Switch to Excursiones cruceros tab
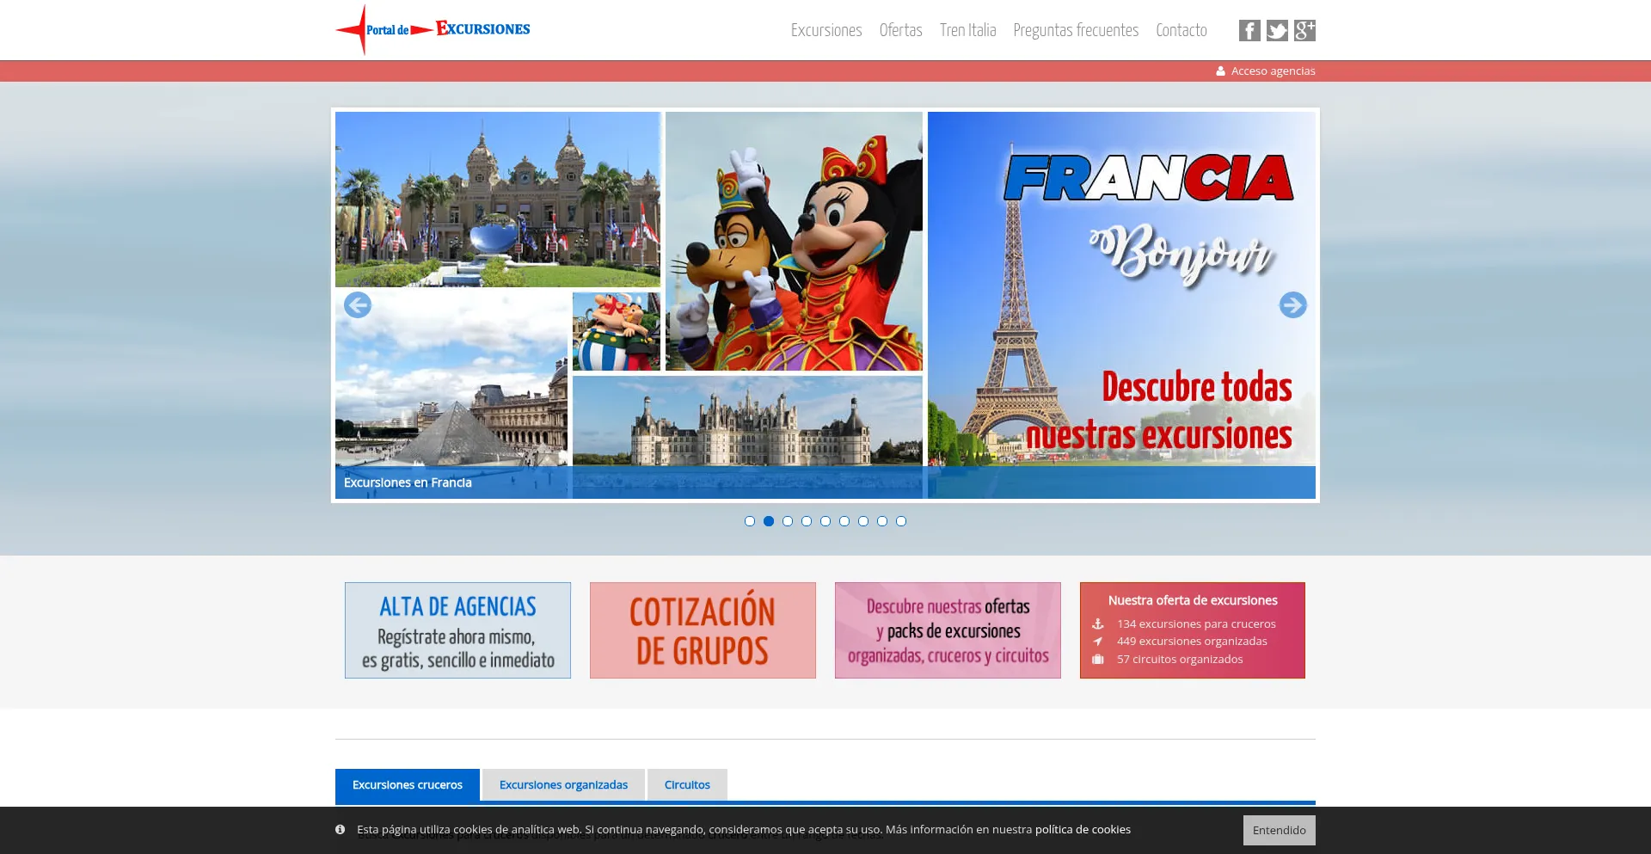This screenshot has width=1651, height=854. point(408,785)
